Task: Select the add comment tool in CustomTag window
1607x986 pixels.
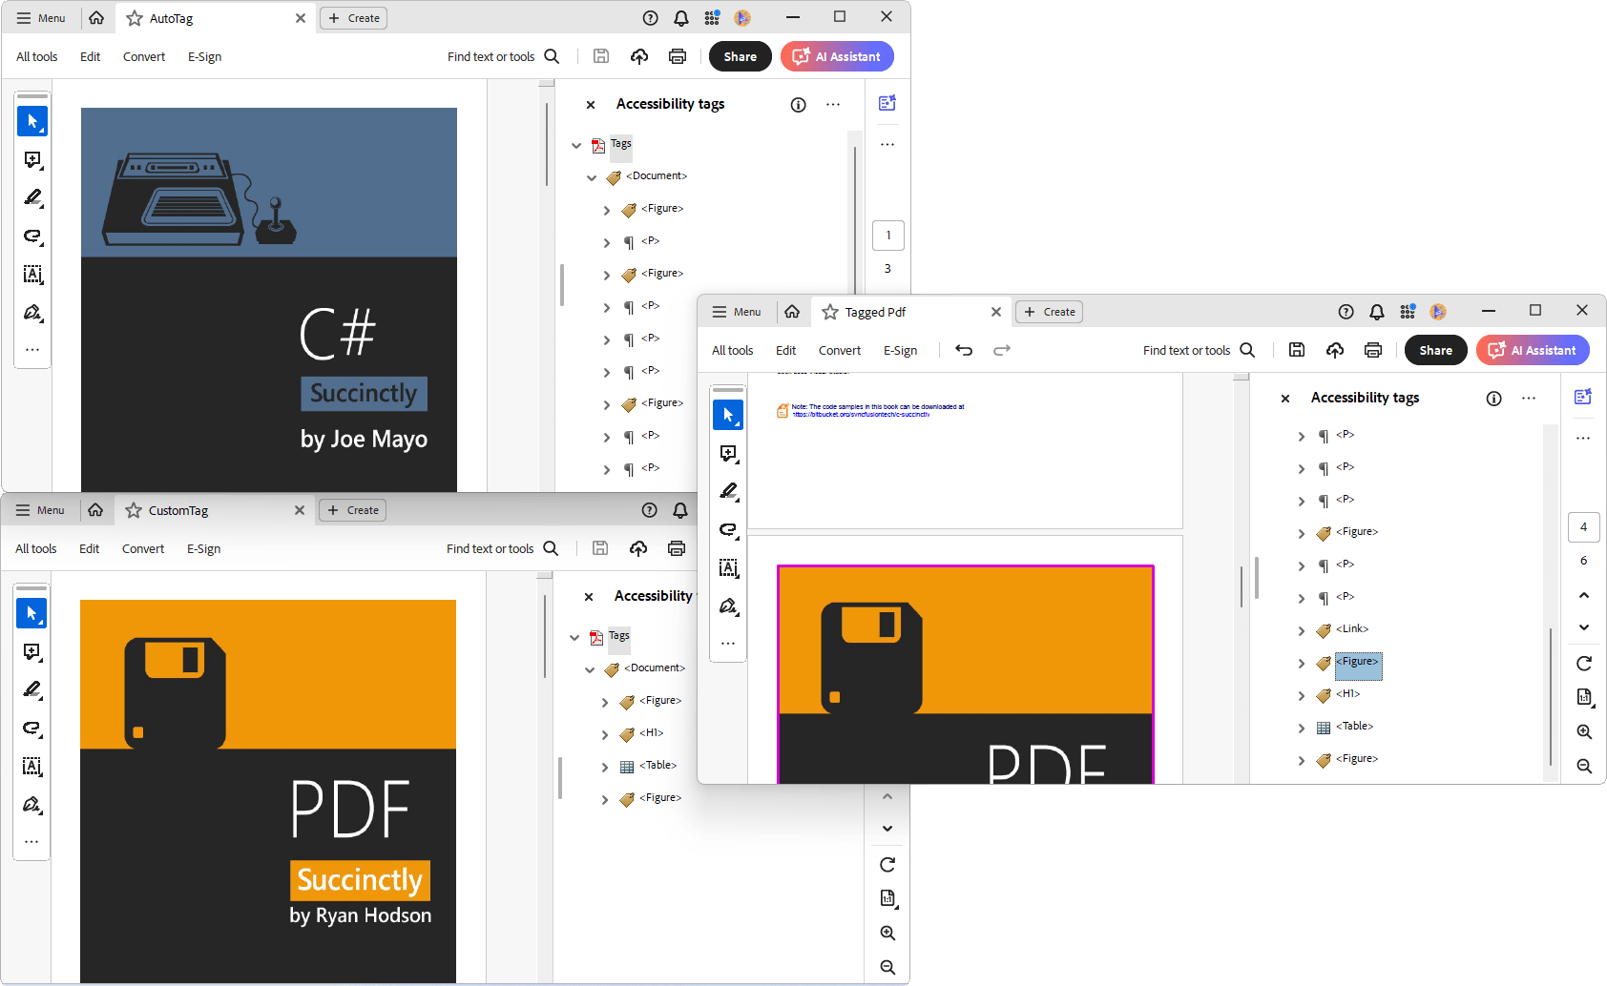Action: coord(31,651)
